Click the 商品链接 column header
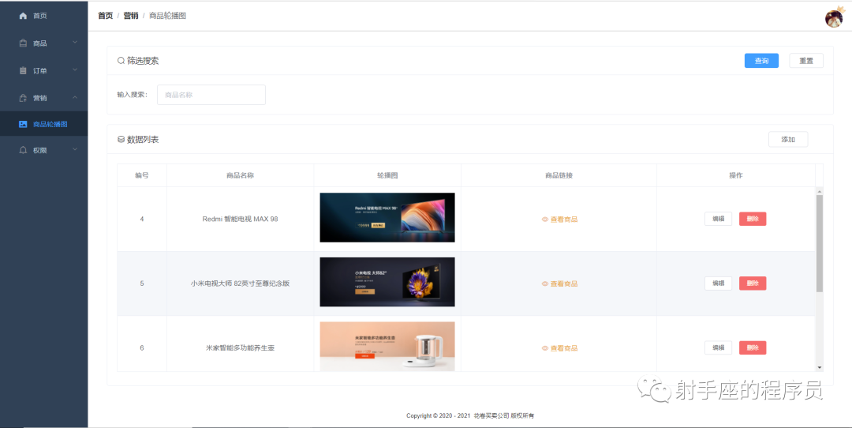Screen dimensions: 852x428 coord(559,175)
